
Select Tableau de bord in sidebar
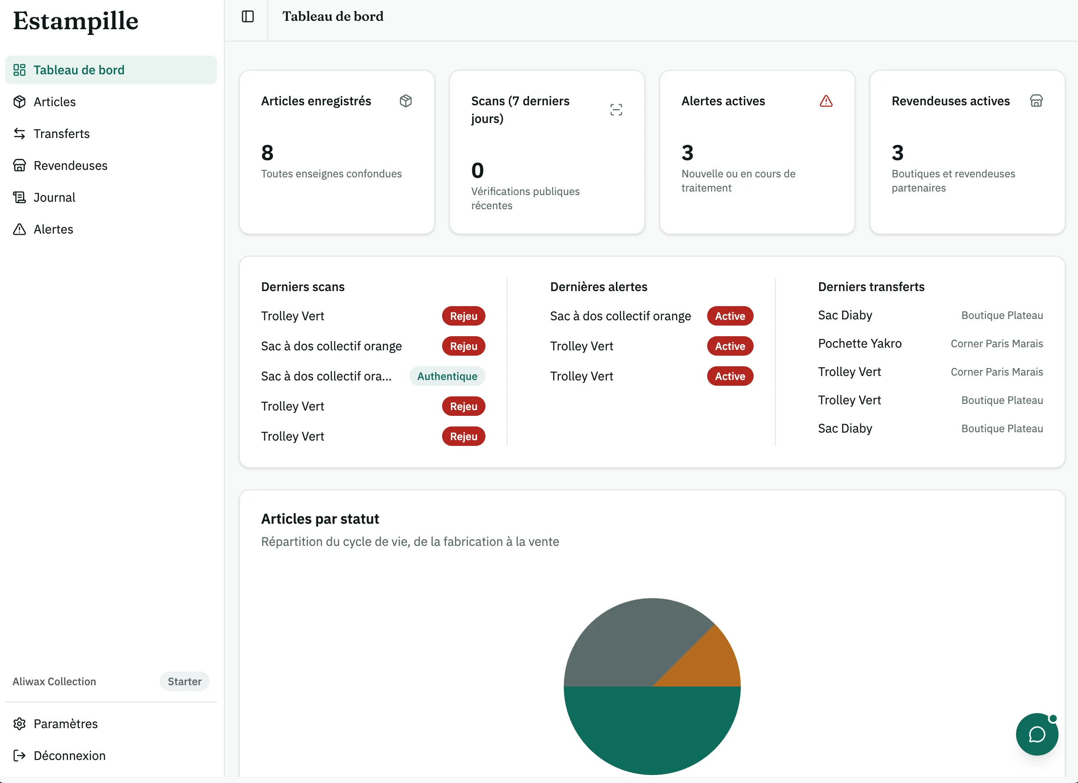tap(111, 70)
